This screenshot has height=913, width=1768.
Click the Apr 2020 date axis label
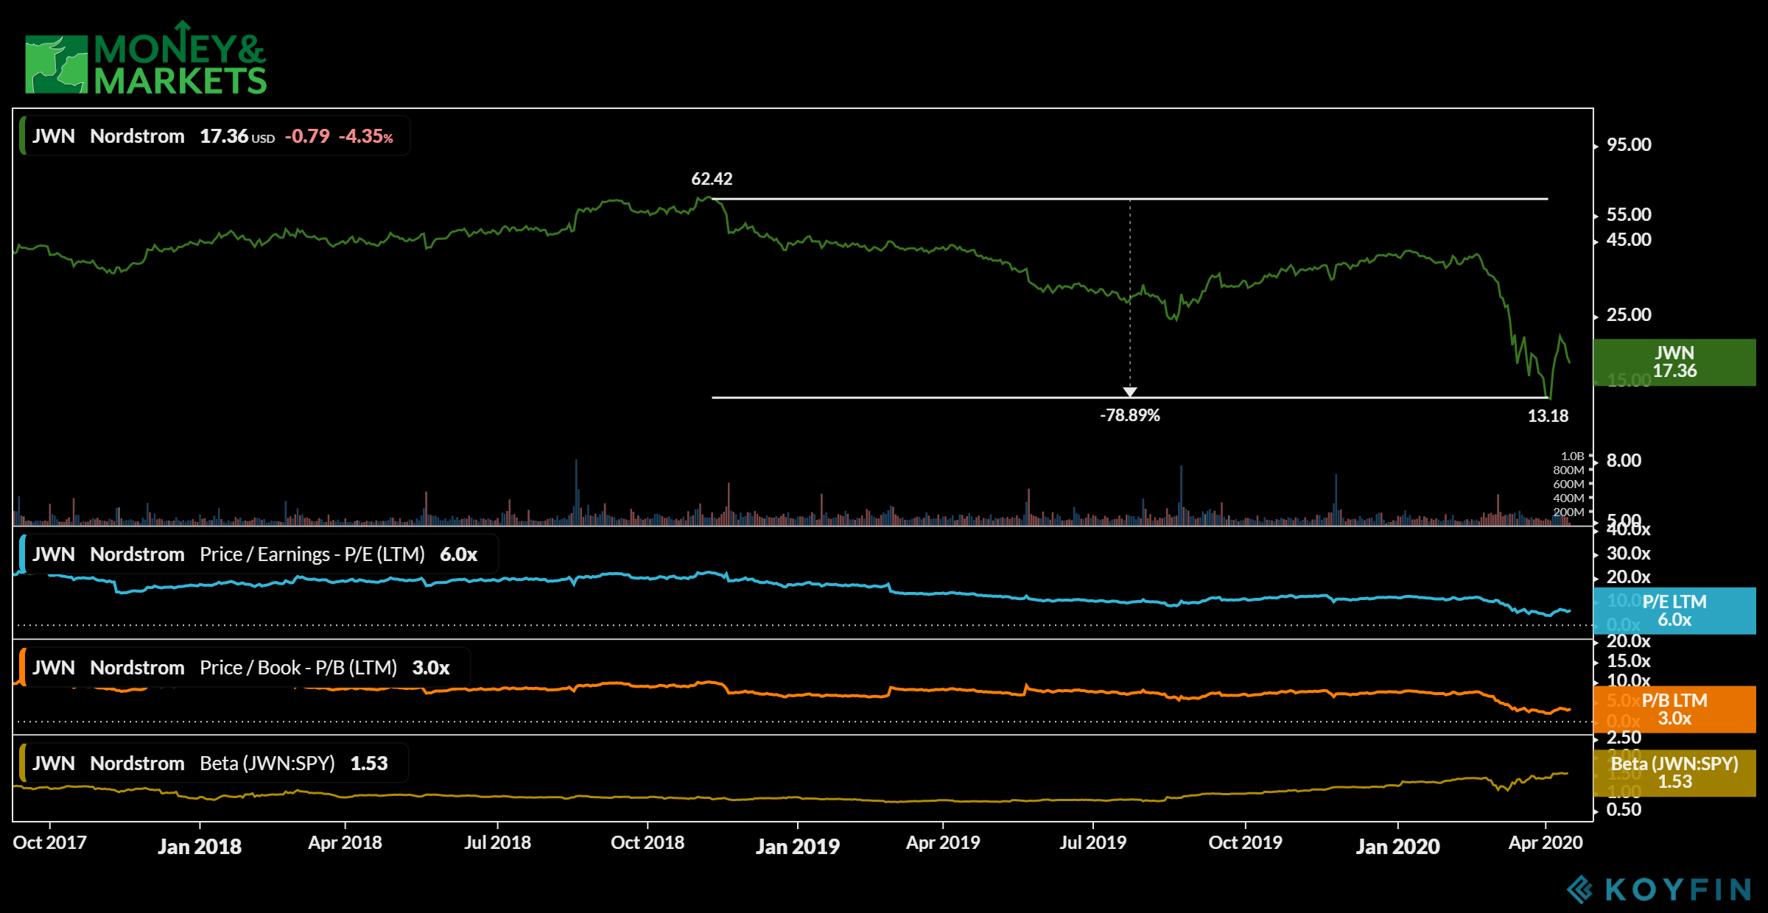click(x=1546, y=842)
